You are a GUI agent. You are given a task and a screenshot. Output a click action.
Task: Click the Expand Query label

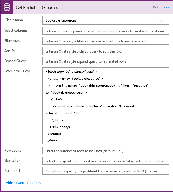click(15, 61)
